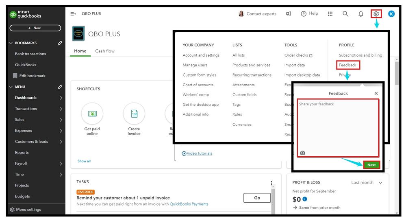Expand Customers & leads submenu arrow
This screenshot has width=406, height=221.
61,142
